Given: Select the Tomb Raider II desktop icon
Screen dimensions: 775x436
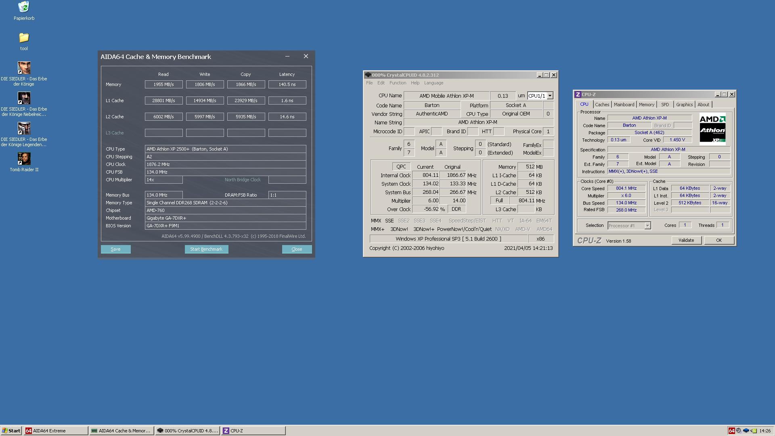Looking at the screenshot, I should [24, 159].
